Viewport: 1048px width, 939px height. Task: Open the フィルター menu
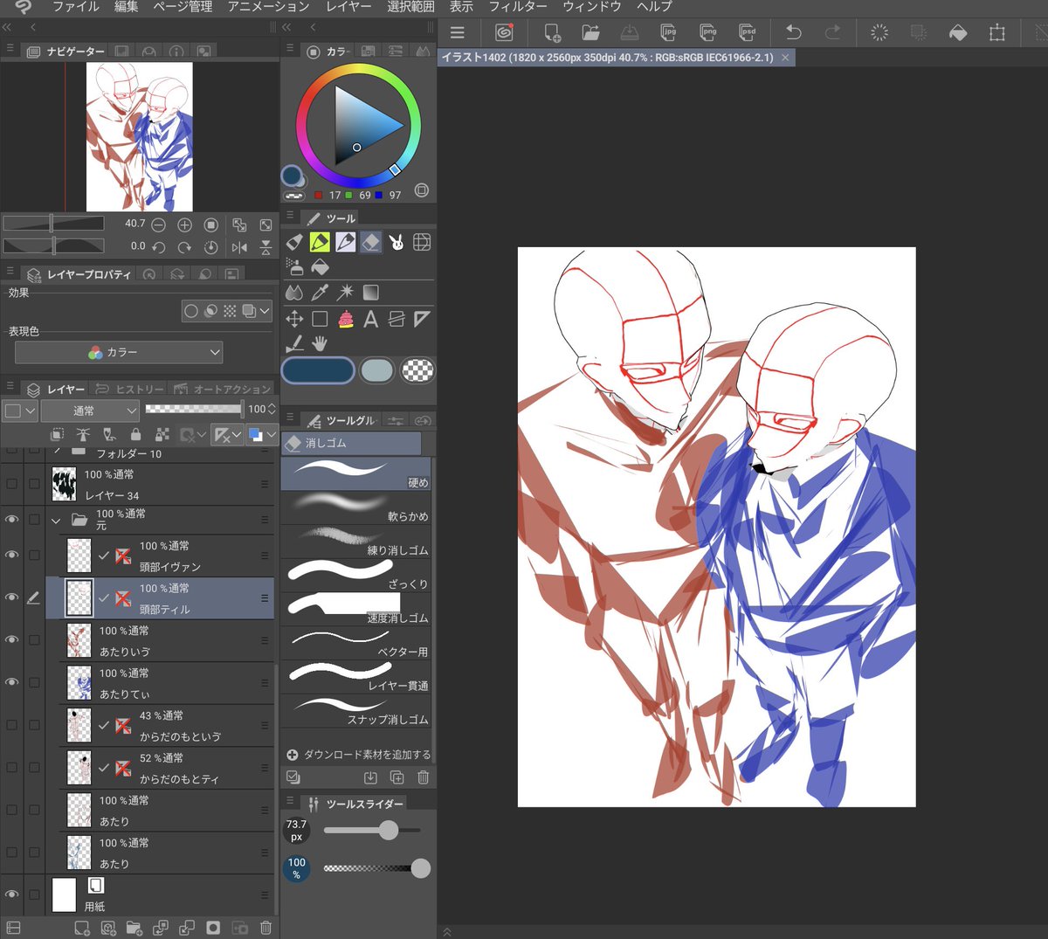[517, 7]
